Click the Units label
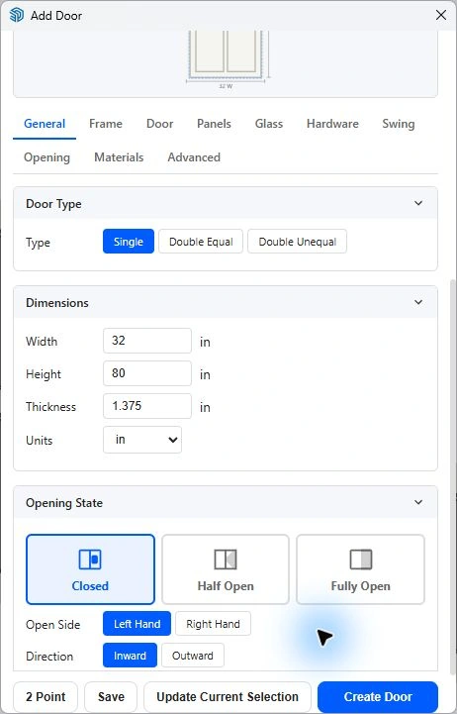 pos(40,441)
